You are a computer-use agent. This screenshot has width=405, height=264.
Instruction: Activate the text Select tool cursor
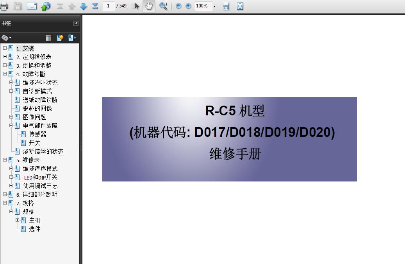[135, 6]
